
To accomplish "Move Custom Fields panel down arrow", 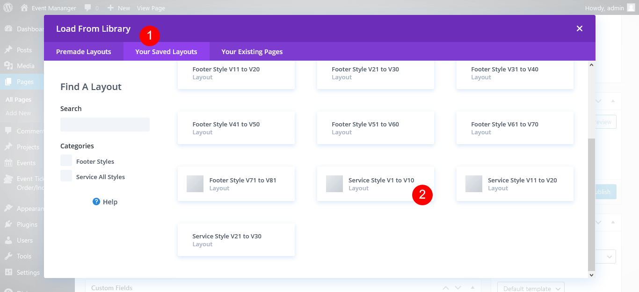I will click(458, 288).
